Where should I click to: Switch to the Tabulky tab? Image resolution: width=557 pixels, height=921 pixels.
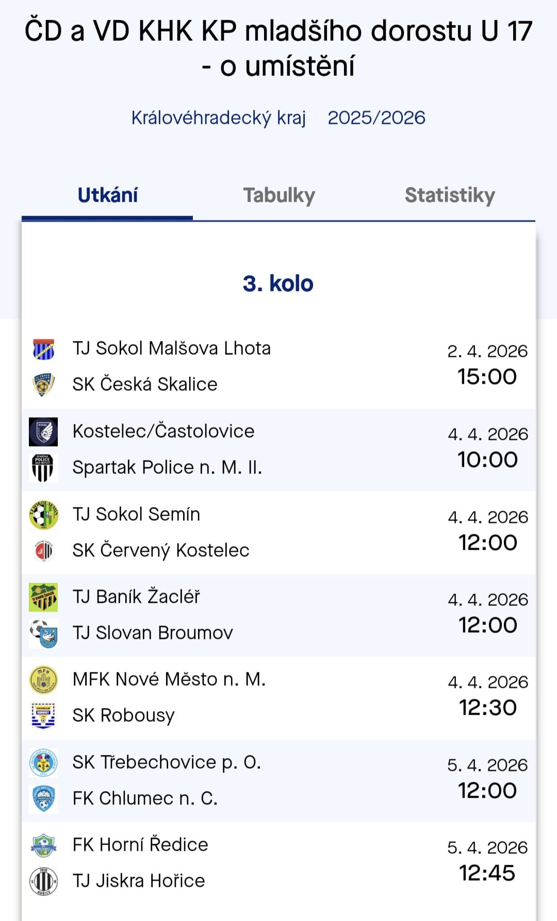279,195
